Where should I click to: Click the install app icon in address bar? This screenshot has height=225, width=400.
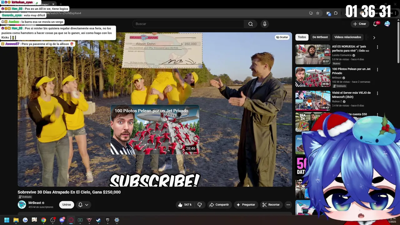(x=311, y=13)
